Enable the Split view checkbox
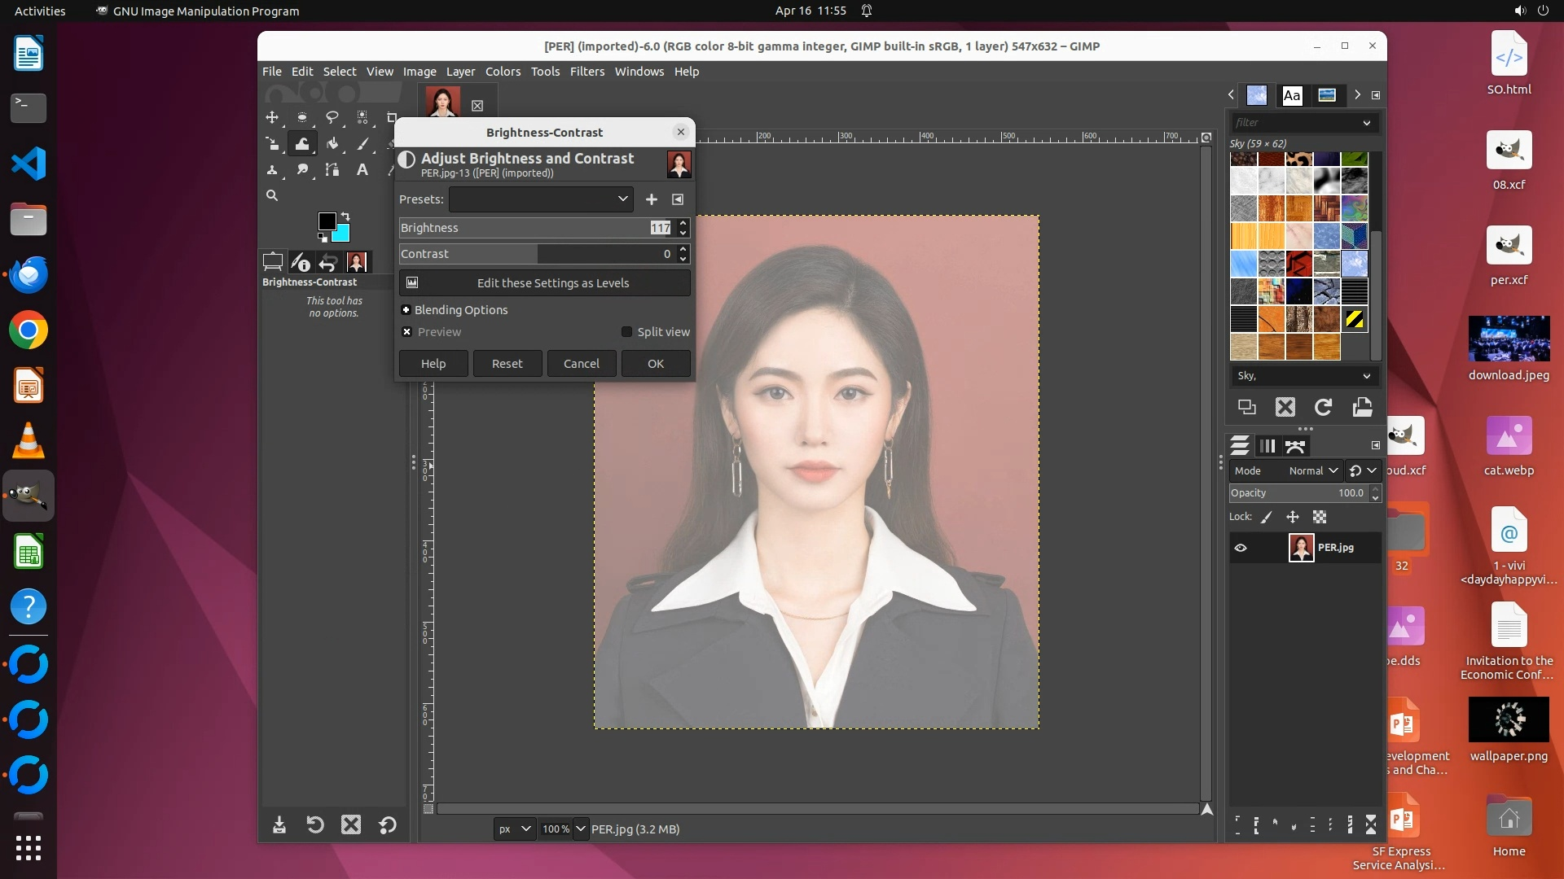 (x=626, y=332)
